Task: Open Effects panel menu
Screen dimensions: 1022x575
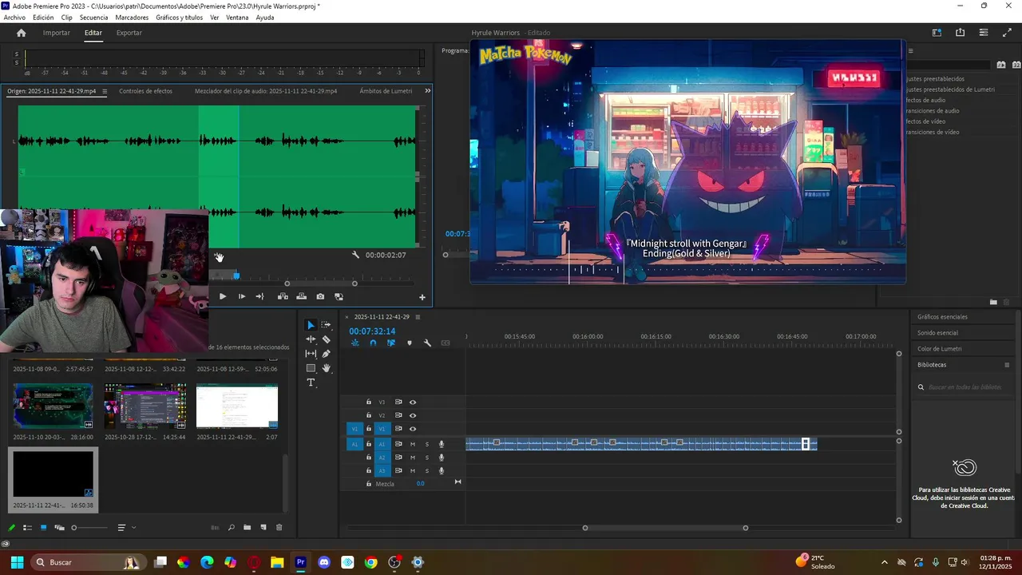Action: tap(909, 51)
